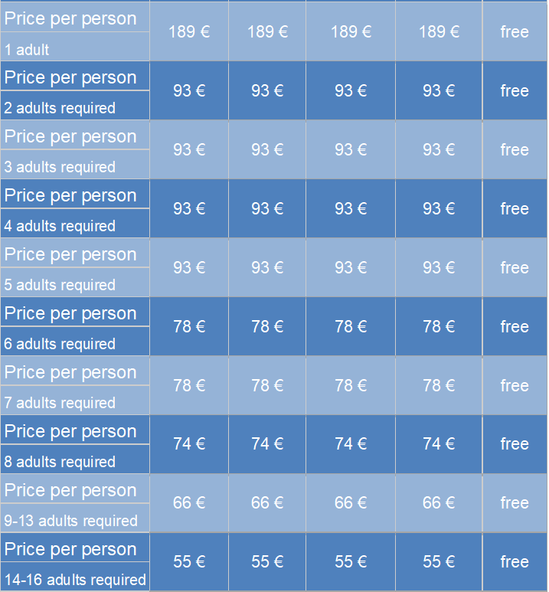Click 'free' cell in 14-16 adults row
The height and width of the screenshot is (592, 549).
pos(515,562)
